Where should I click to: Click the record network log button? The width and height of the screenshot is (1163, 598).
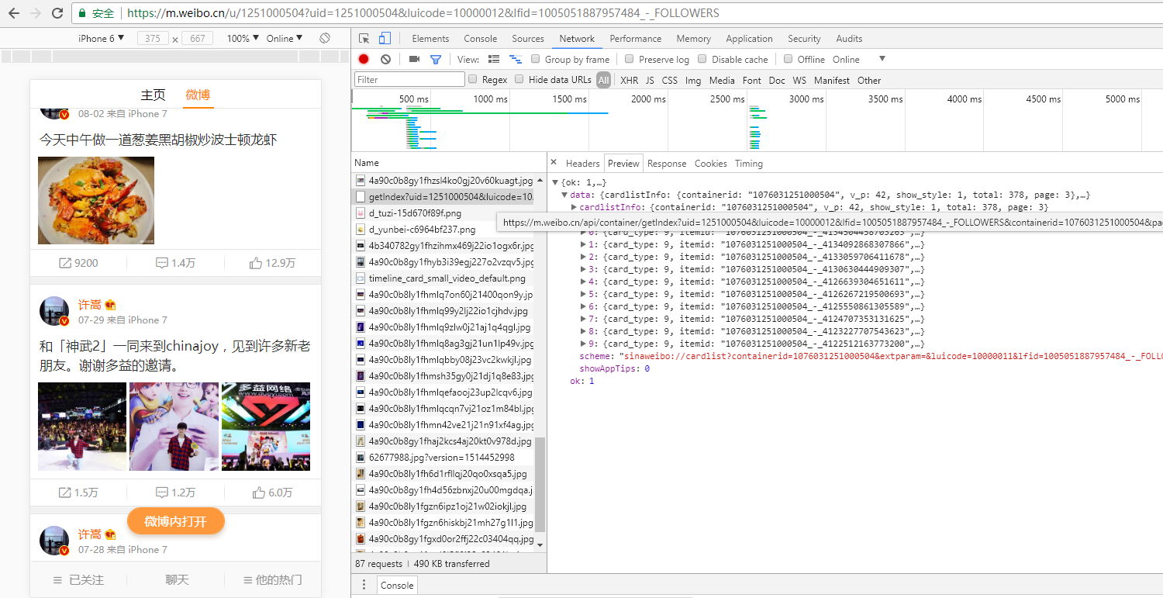tap(364, 59)
